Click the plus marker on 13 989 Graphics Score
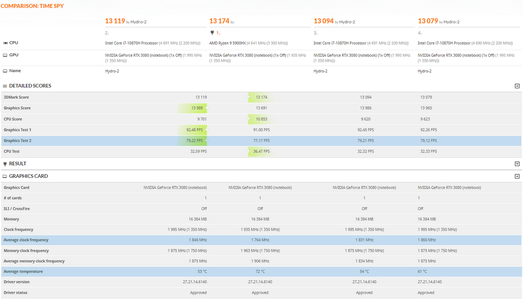Image resolution: width=523 pixels, height=299 pixels. click(x=206, y=108)
